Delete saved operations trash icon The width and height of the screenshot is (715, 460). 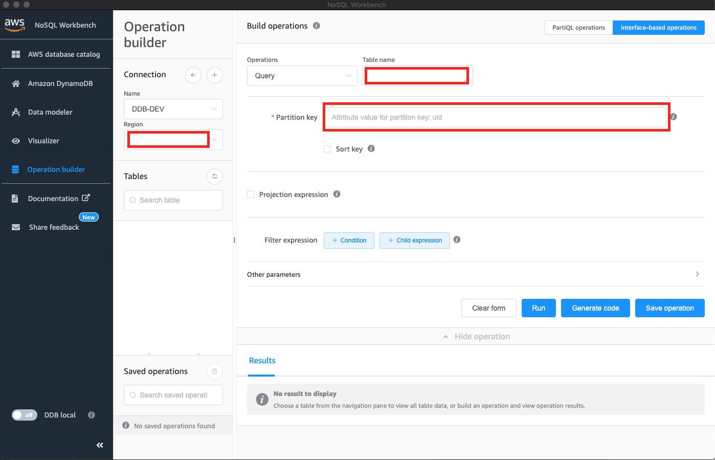(x=215, y=371)
